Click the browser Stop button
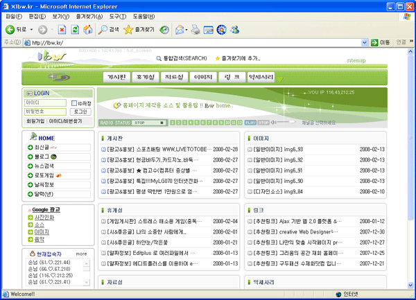The height and width of the screenshot is (300, 416). coord(63,30)
